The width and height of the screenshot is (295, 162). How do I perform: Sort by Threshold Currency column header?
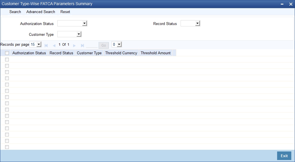[x=121, y=53]
